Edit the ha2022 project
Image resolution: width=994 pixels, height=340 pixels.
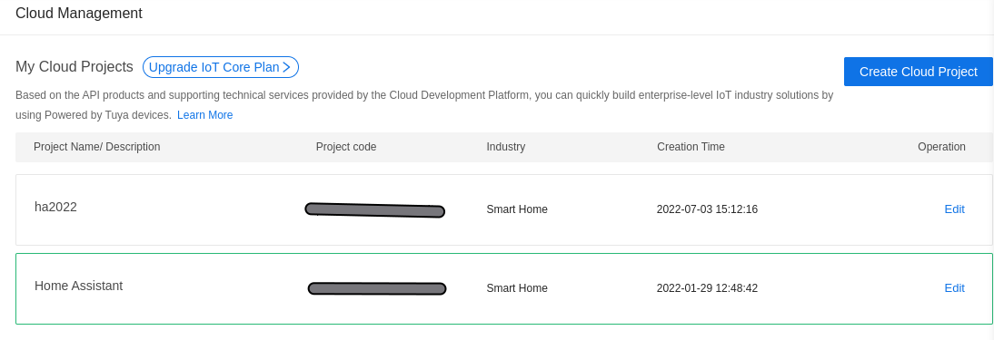point(954,209)
